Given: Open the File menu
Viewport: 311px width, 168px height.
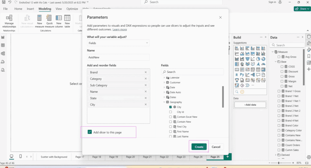Looking at the screenshot, I should (x=5, y=9).
